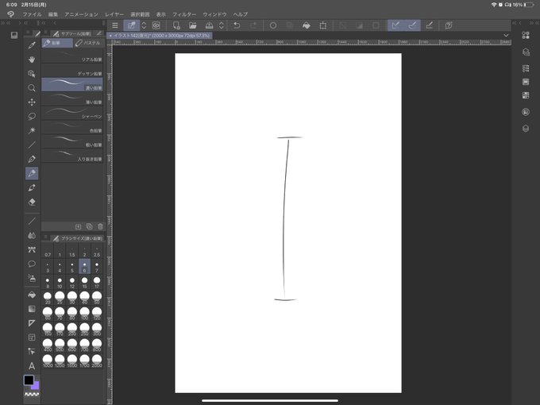Choose the シャーペン brush
Image resolution: width=540 pixels, height=405 pixels.
72,114
